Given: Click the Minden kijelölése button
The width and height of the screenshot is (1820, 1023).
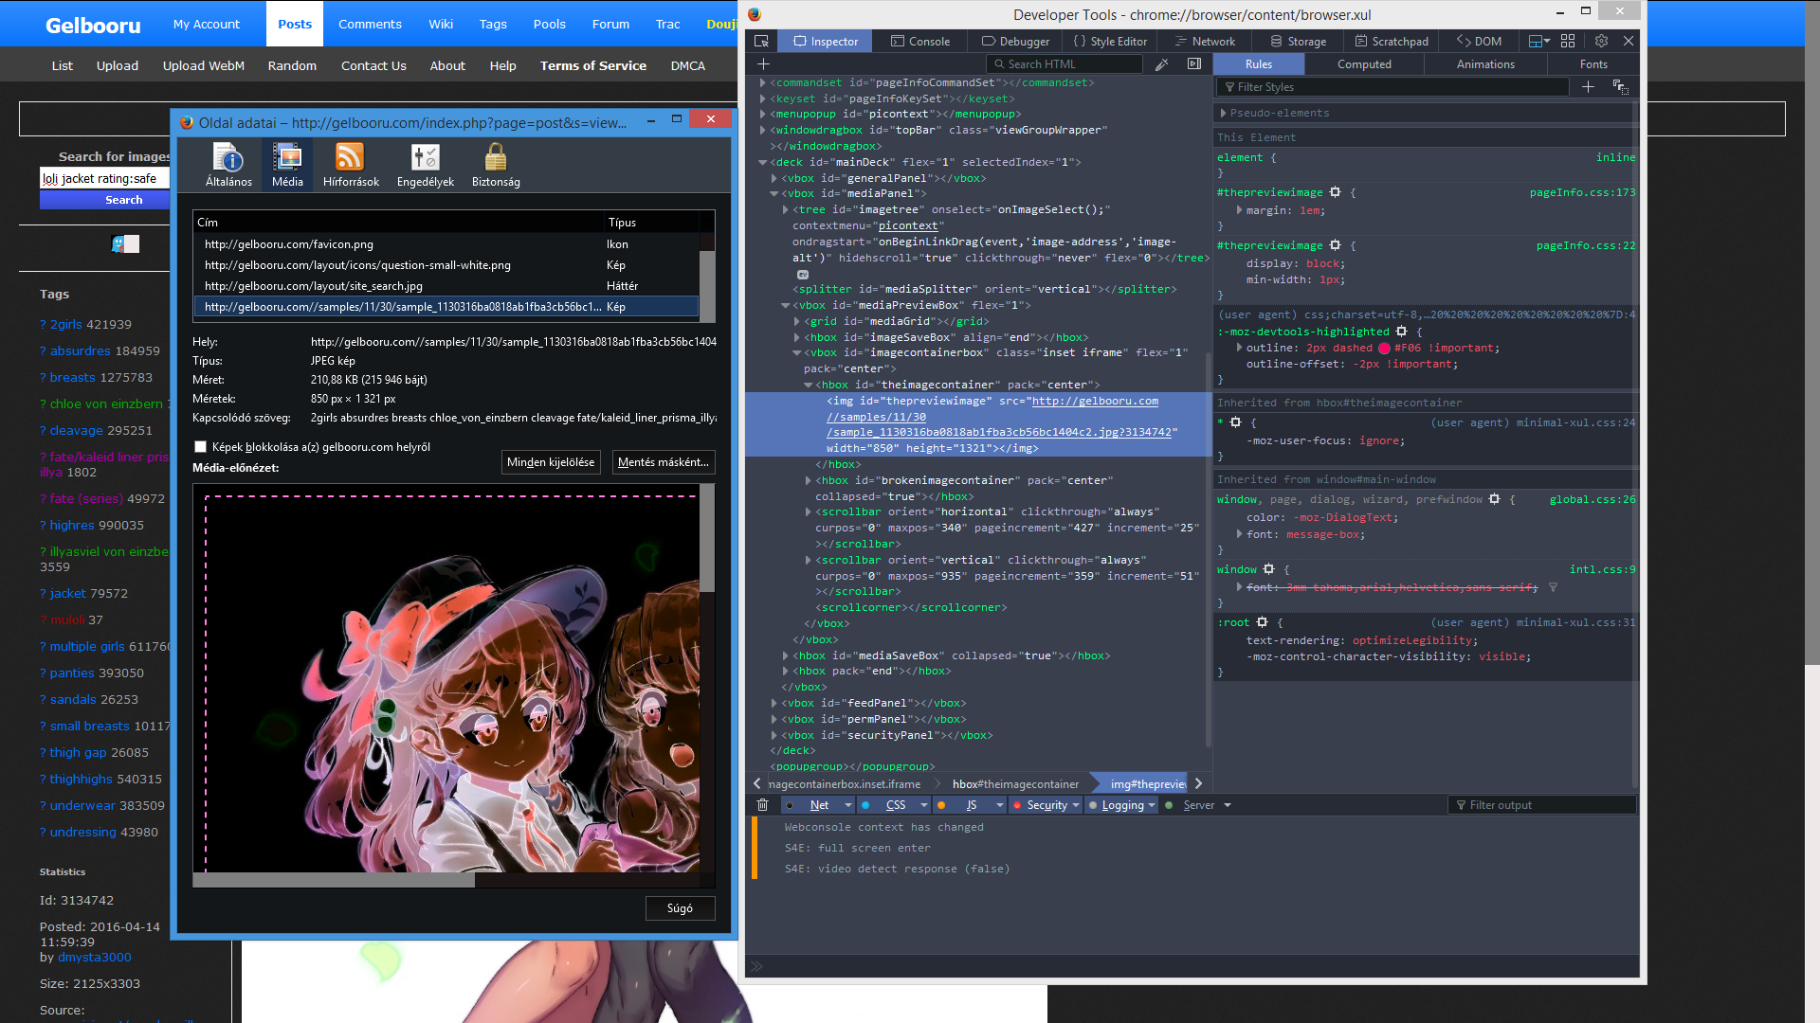Looking at the screenshot, I should click(x=551, y=462).
